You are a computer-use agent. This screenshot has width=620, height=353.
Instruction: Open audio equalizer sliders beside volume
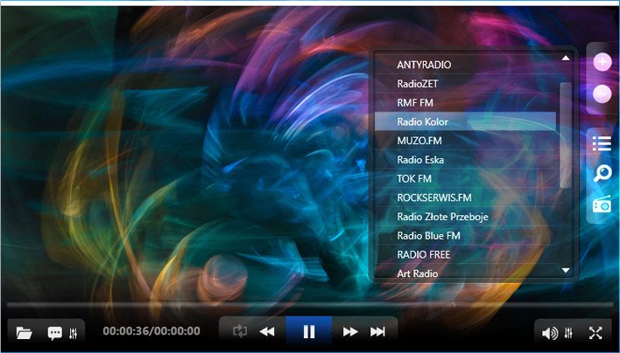(x=569, y=332)
